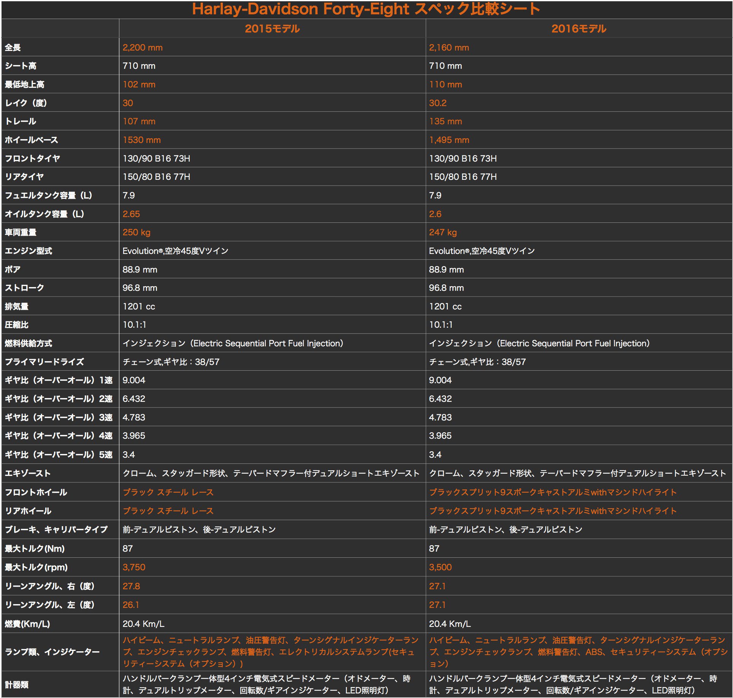Select the '3,750' torque rpm value

tap(134, 567)
